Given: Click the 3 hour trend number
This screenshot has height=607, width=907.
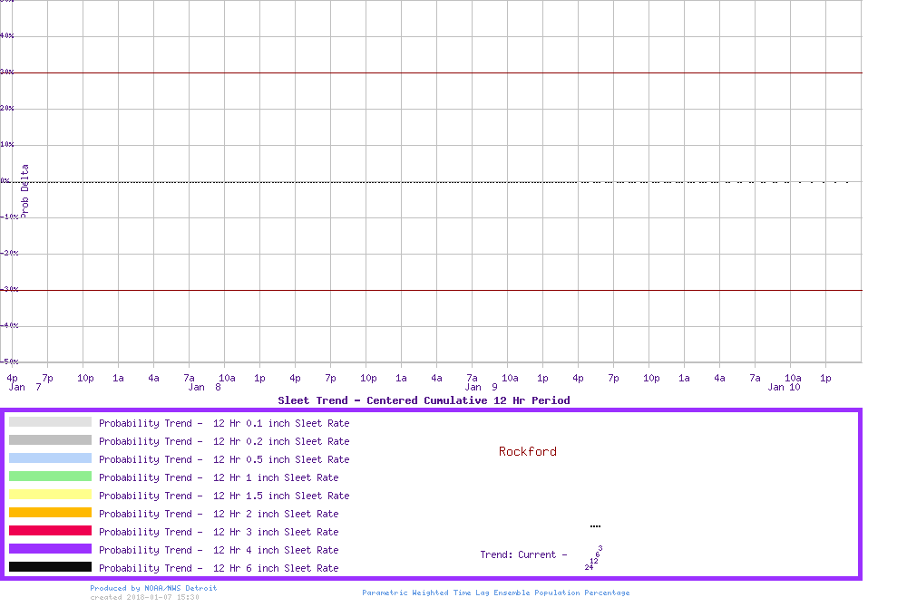Looking at the screenshot, I should (600, 548).
